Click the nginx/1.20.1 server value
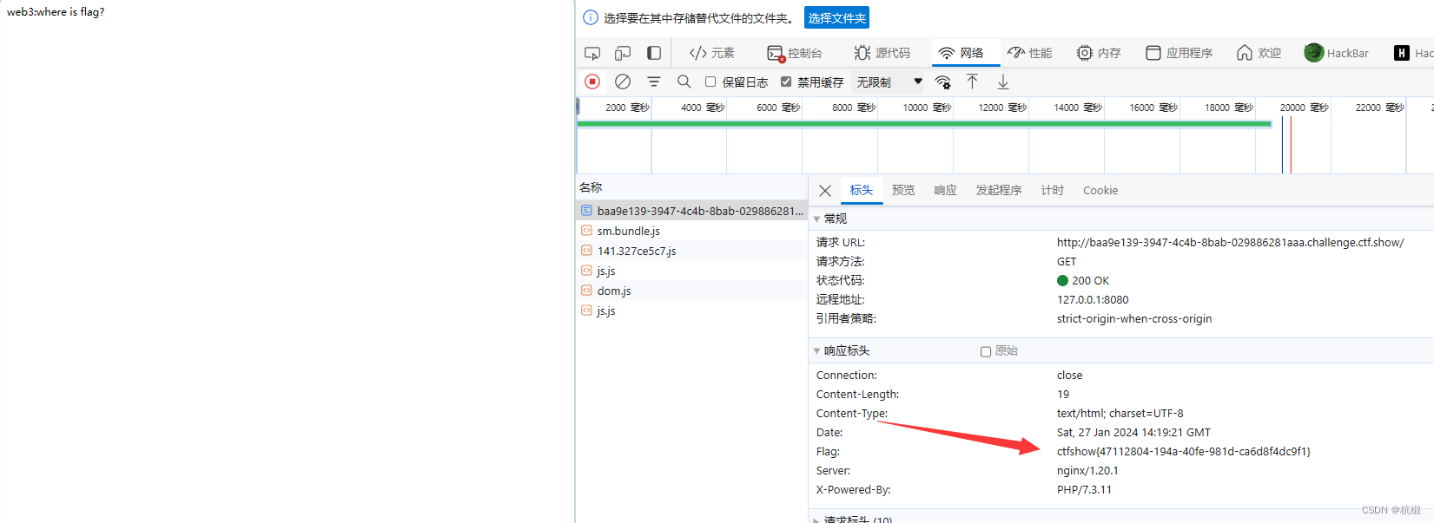Screen dimensions: 1434x523 (x=1087, y=470)
